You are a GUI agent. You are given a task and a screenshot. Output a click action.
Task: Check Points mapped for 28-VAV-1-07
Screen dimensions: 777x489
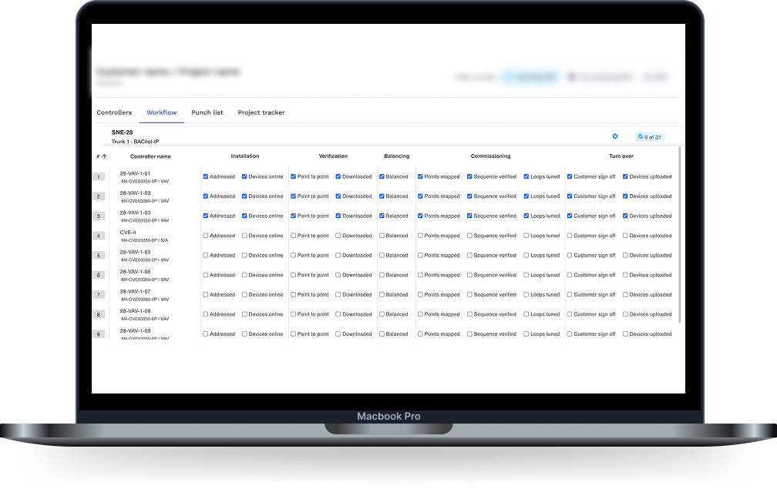(420, 294)
